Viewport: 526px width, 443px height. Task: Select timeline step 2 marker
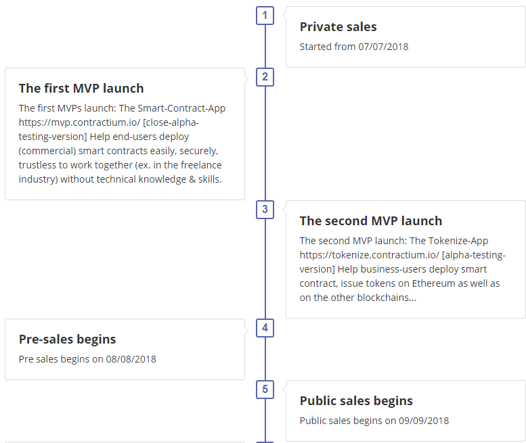point(265,77)
